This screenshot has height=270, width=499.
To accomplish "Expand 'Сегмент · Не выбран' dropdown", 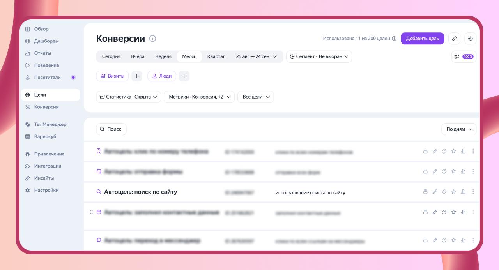I will 319,56.
